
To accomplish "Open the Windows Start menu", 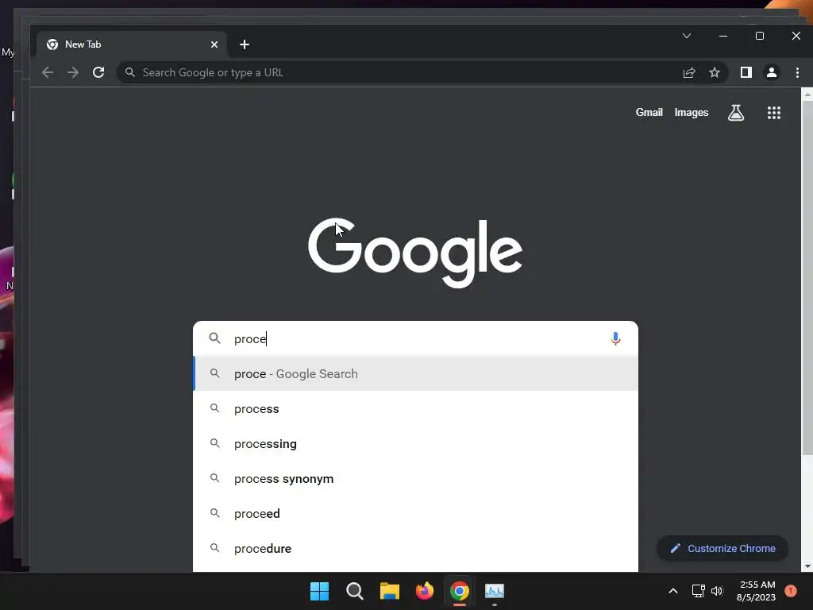I will tap(319, 591).
